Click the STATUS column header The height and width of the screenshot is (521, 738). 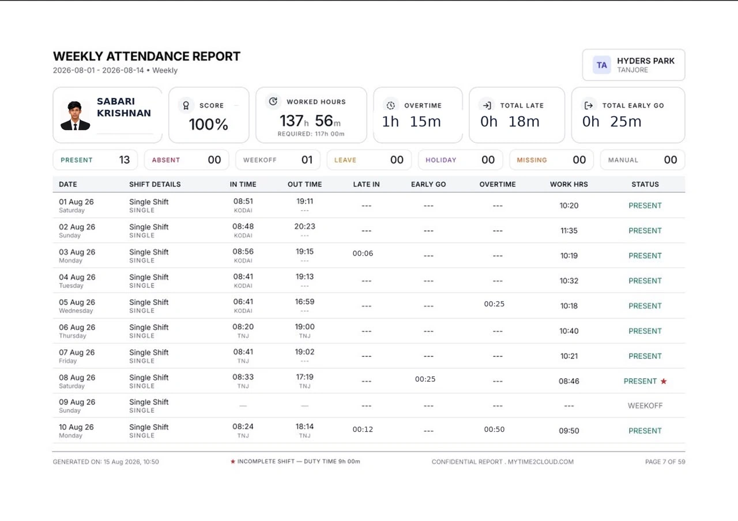(645, 184)
